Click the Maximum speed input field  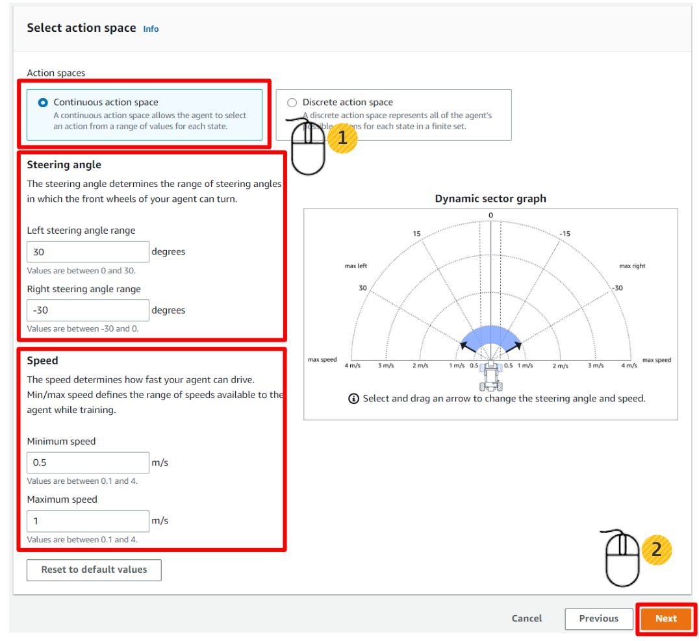pos(88,521)
